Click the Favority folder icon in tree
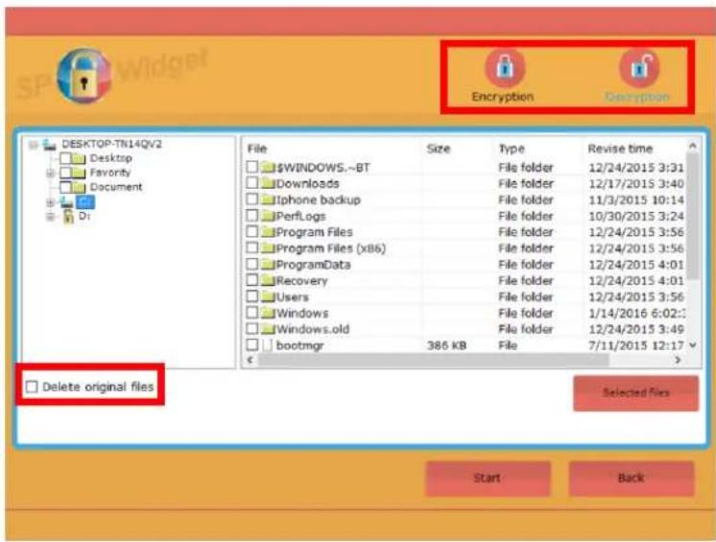The width and height of the screenshot is (716, 542). 79,173
